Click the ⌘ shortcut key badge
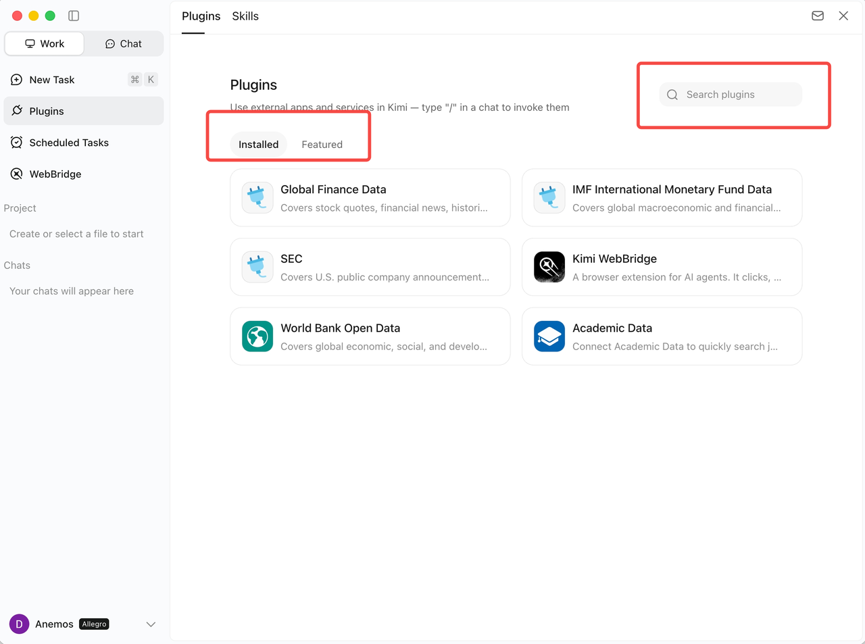The image size is (865, 644). [135, 80]
